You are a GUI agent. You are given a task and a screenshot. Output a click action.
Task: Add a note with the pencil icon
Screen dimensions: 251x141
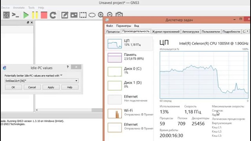click(65, 15)
